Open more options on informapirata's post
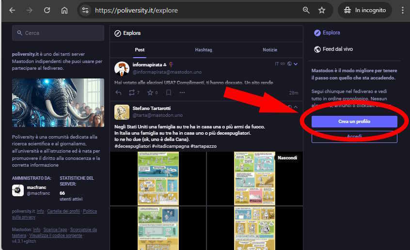Image resolution: width=410 pixels, height=250 pixels. [x=182, y=93]
